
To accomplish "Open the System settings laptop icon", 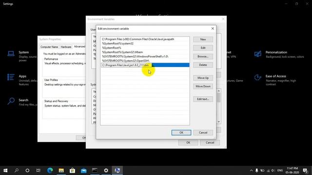I will tap(11, 53).
